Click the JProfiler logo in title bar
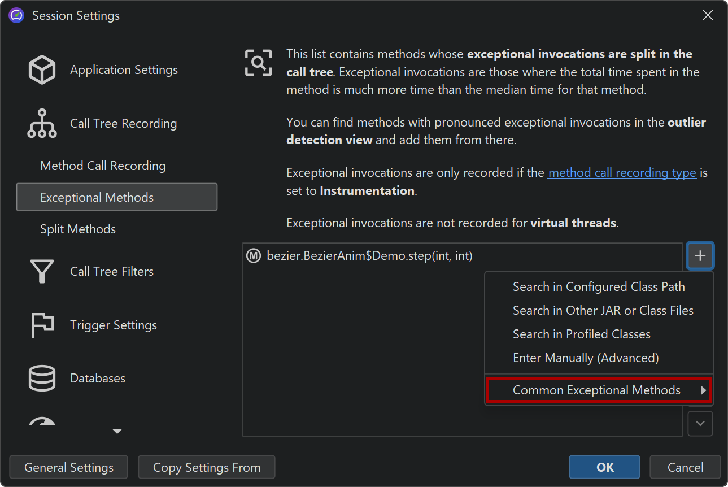The height and width of the screenshot is (487, 728). (x=16, y=16)
